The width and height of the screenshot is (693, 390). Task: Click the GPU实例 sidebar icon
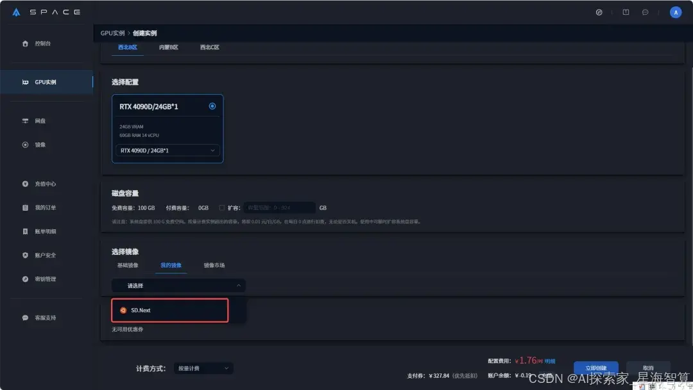[25, 82]
